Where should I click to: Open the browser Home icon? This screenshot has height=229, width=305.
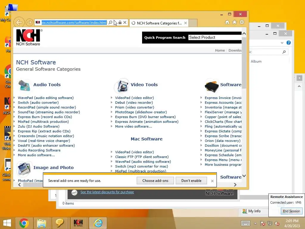(227, 22)
